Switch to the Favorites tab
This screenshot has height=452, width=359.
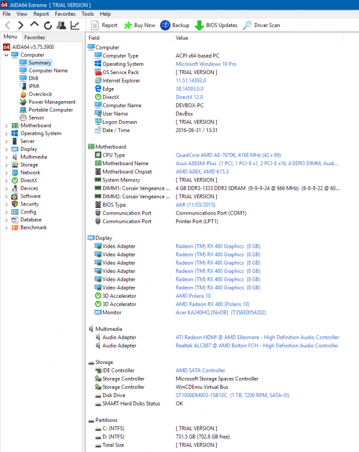coord(34,37)
